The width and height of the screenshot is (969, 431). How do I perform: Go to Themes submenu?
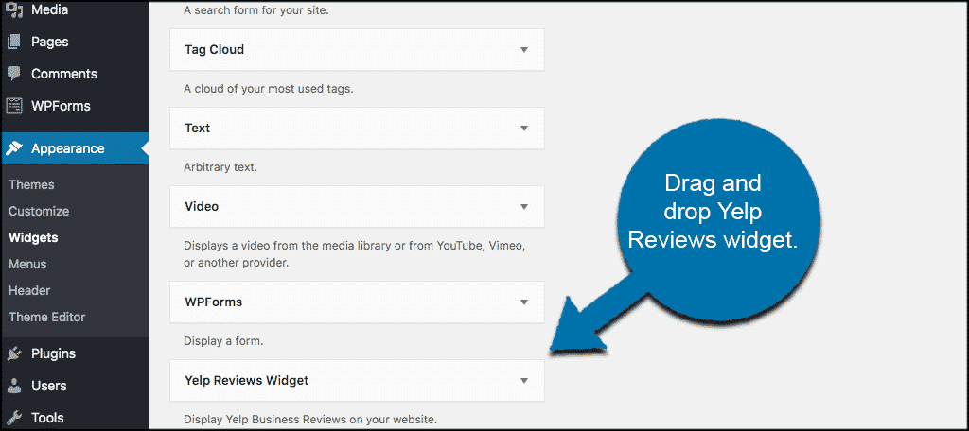point(31,184)
